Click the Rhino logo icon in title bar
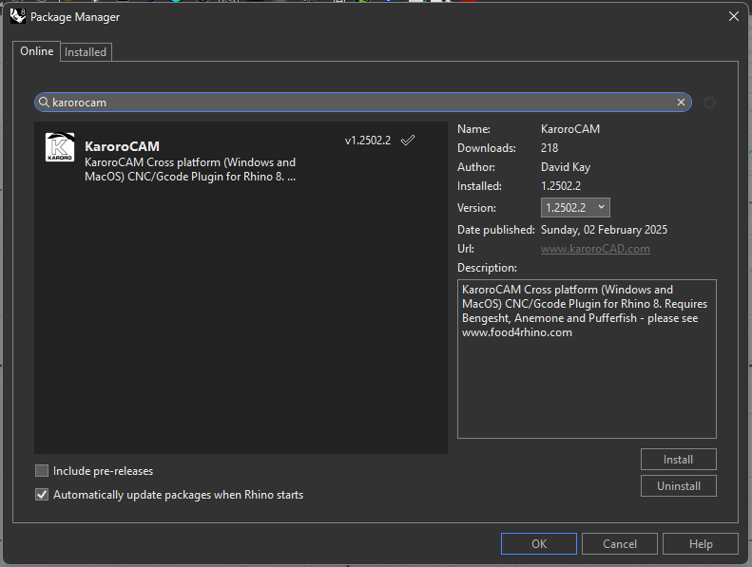 (x=18, y=16)
